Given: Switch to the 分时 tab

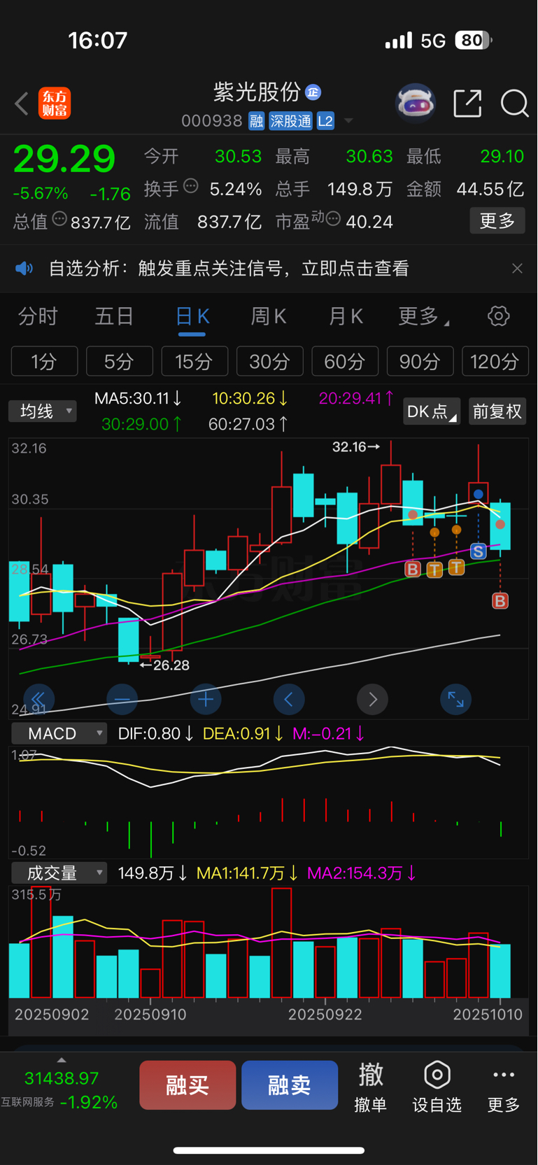Looking at the screenshot, I should coord(38,316).
